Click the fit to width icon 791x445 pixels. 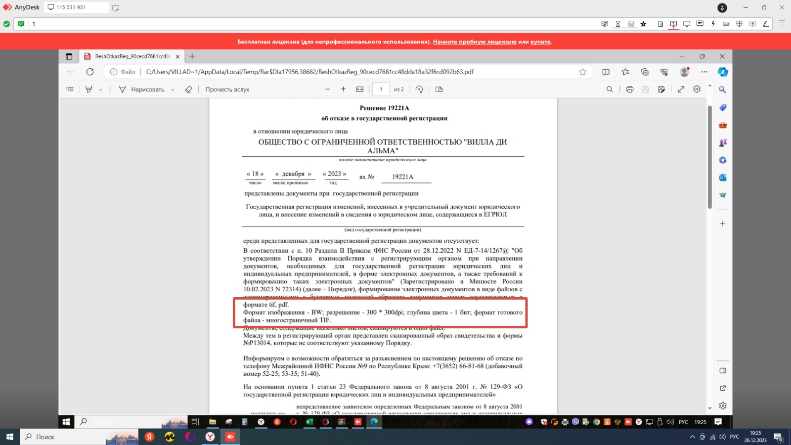coord(359,89)
